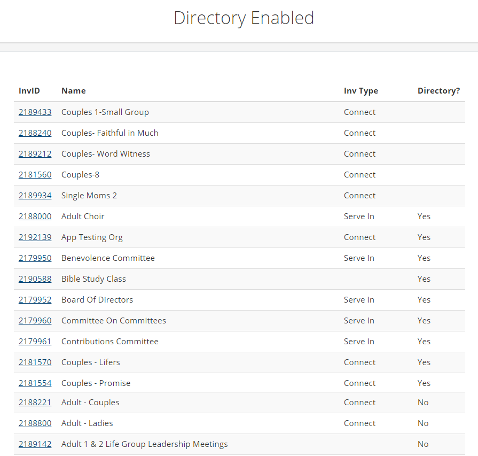Select the 2189934 Single Moms 2 link
478x456 pixels.
click(35, 195)
